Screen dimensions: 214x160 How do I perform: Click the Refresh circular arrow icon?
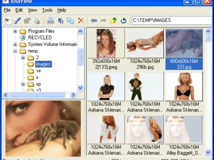click(124, 21)
